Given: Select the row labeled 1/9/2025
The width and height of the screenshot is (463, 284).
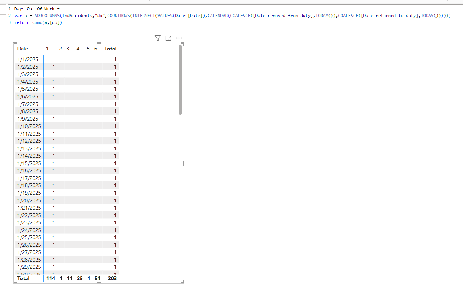Looking at the screenshot, I should pos(67,119).
